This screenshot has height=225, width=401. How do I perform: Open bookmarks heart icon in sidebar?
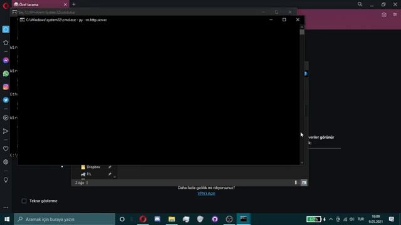point(6,149)
